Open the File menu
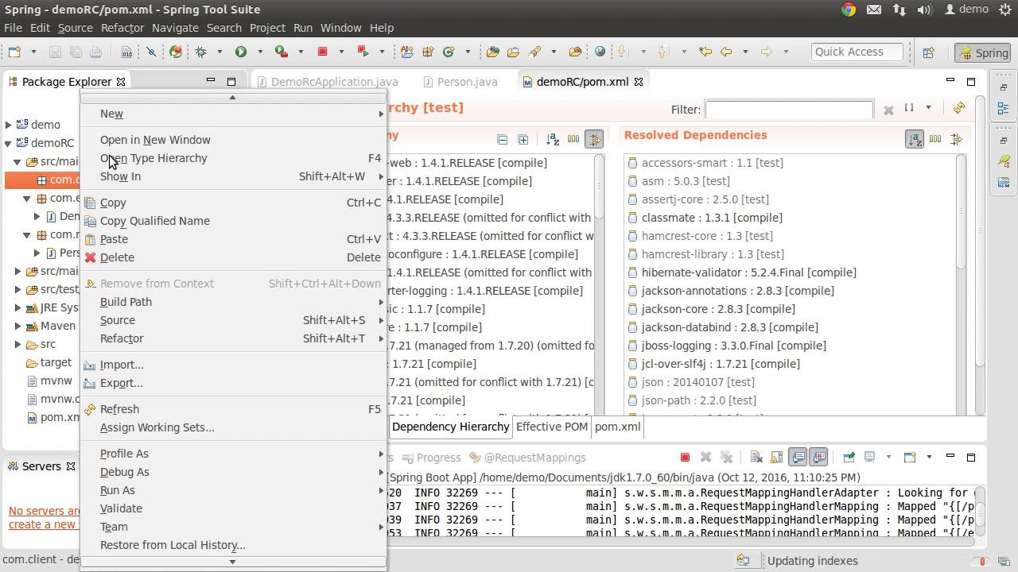This screenshot has height=572, width=1018. point(13,27)
